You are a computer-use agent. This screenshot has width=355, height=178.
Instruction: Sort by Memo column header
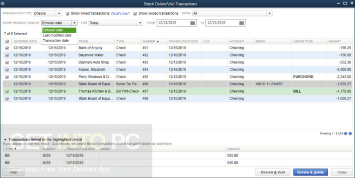click(x=273, y=42)
